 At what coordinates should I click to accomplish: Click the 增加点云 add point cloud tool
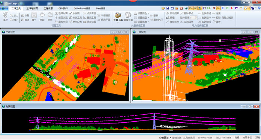61,22
